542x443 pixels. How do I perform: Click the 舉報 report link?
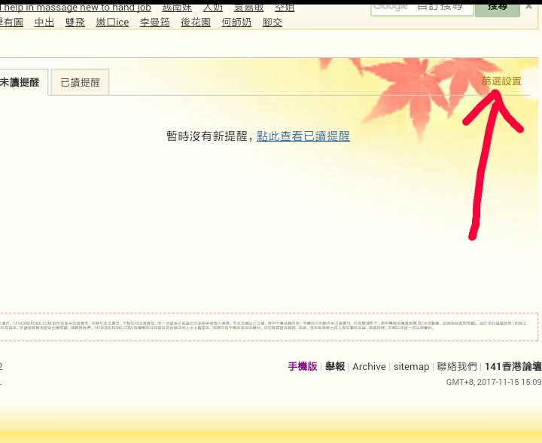(x=335, y=366)
